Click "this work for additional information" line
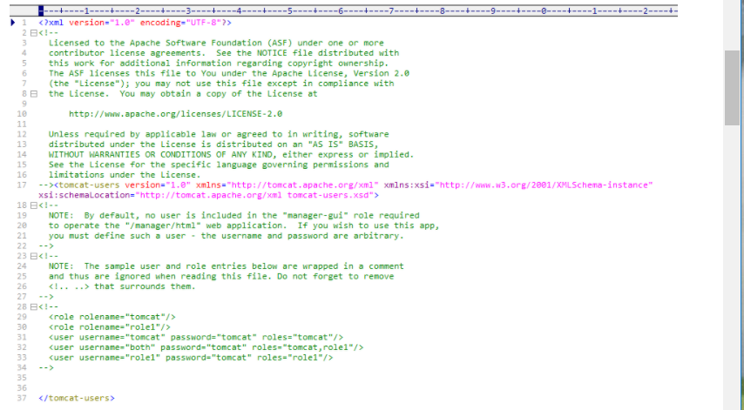The image size is (744, 410). click(x=219, y=63)
